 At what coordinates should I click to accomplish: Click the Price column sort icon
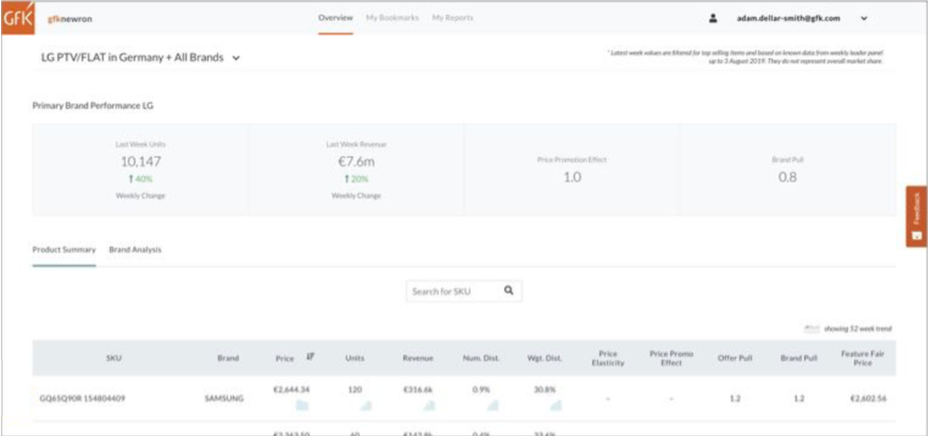pyautogui.click(x=310, y=357)
